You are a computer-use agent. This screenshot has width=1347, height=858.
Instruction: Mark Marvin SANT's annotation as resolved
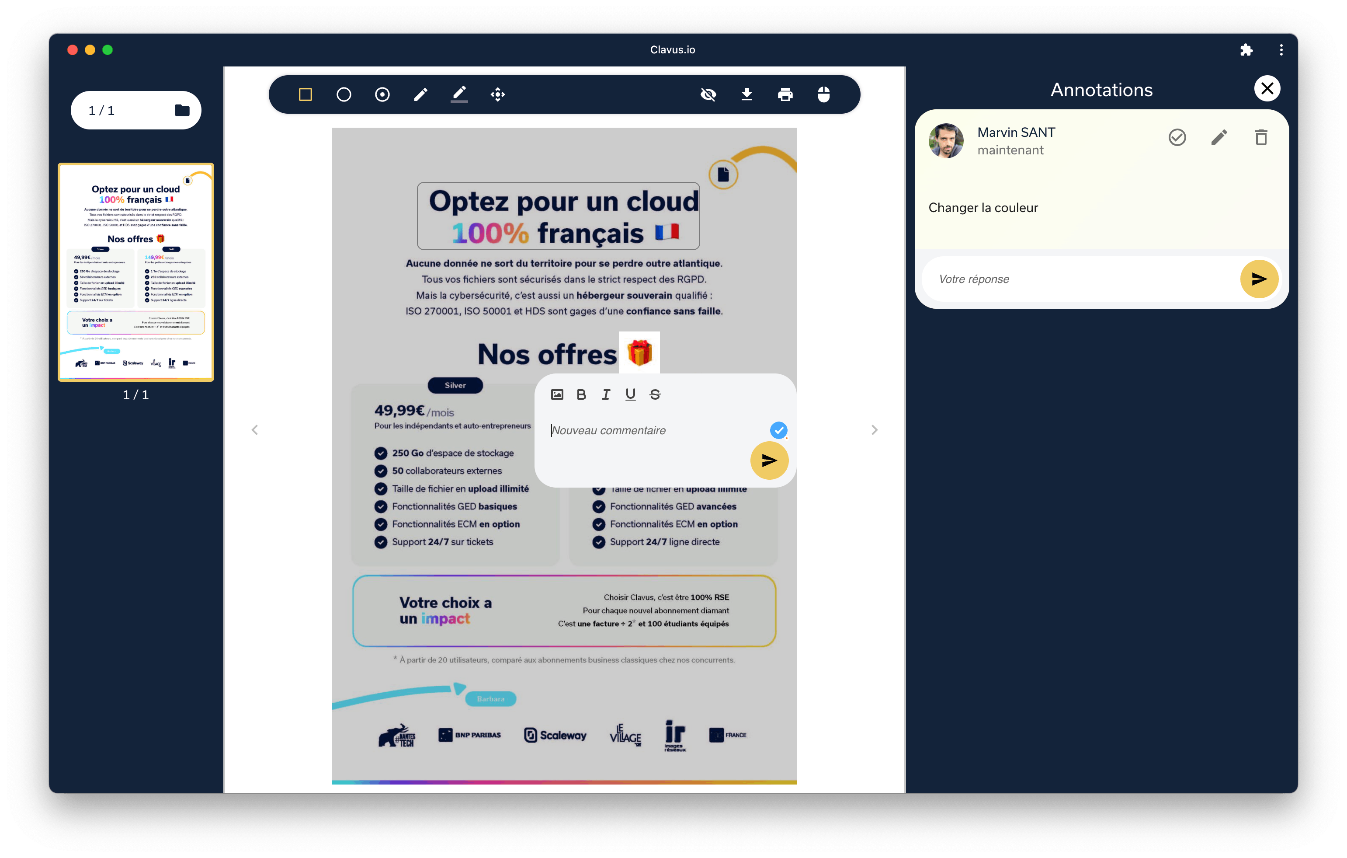1177,137
